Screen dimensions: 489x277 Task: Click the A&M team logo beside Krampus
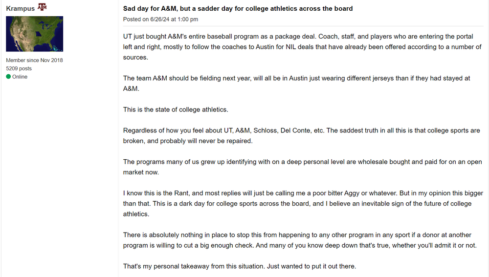click(x=42, y=8)
